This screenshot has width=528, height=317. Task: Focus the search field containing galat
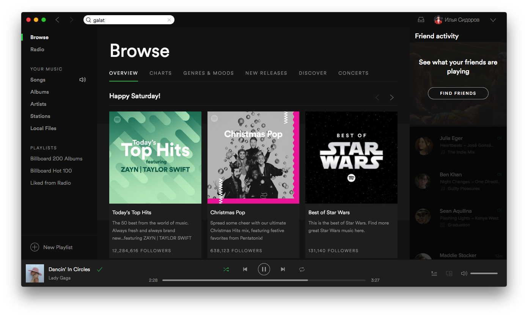coord(129,20)
